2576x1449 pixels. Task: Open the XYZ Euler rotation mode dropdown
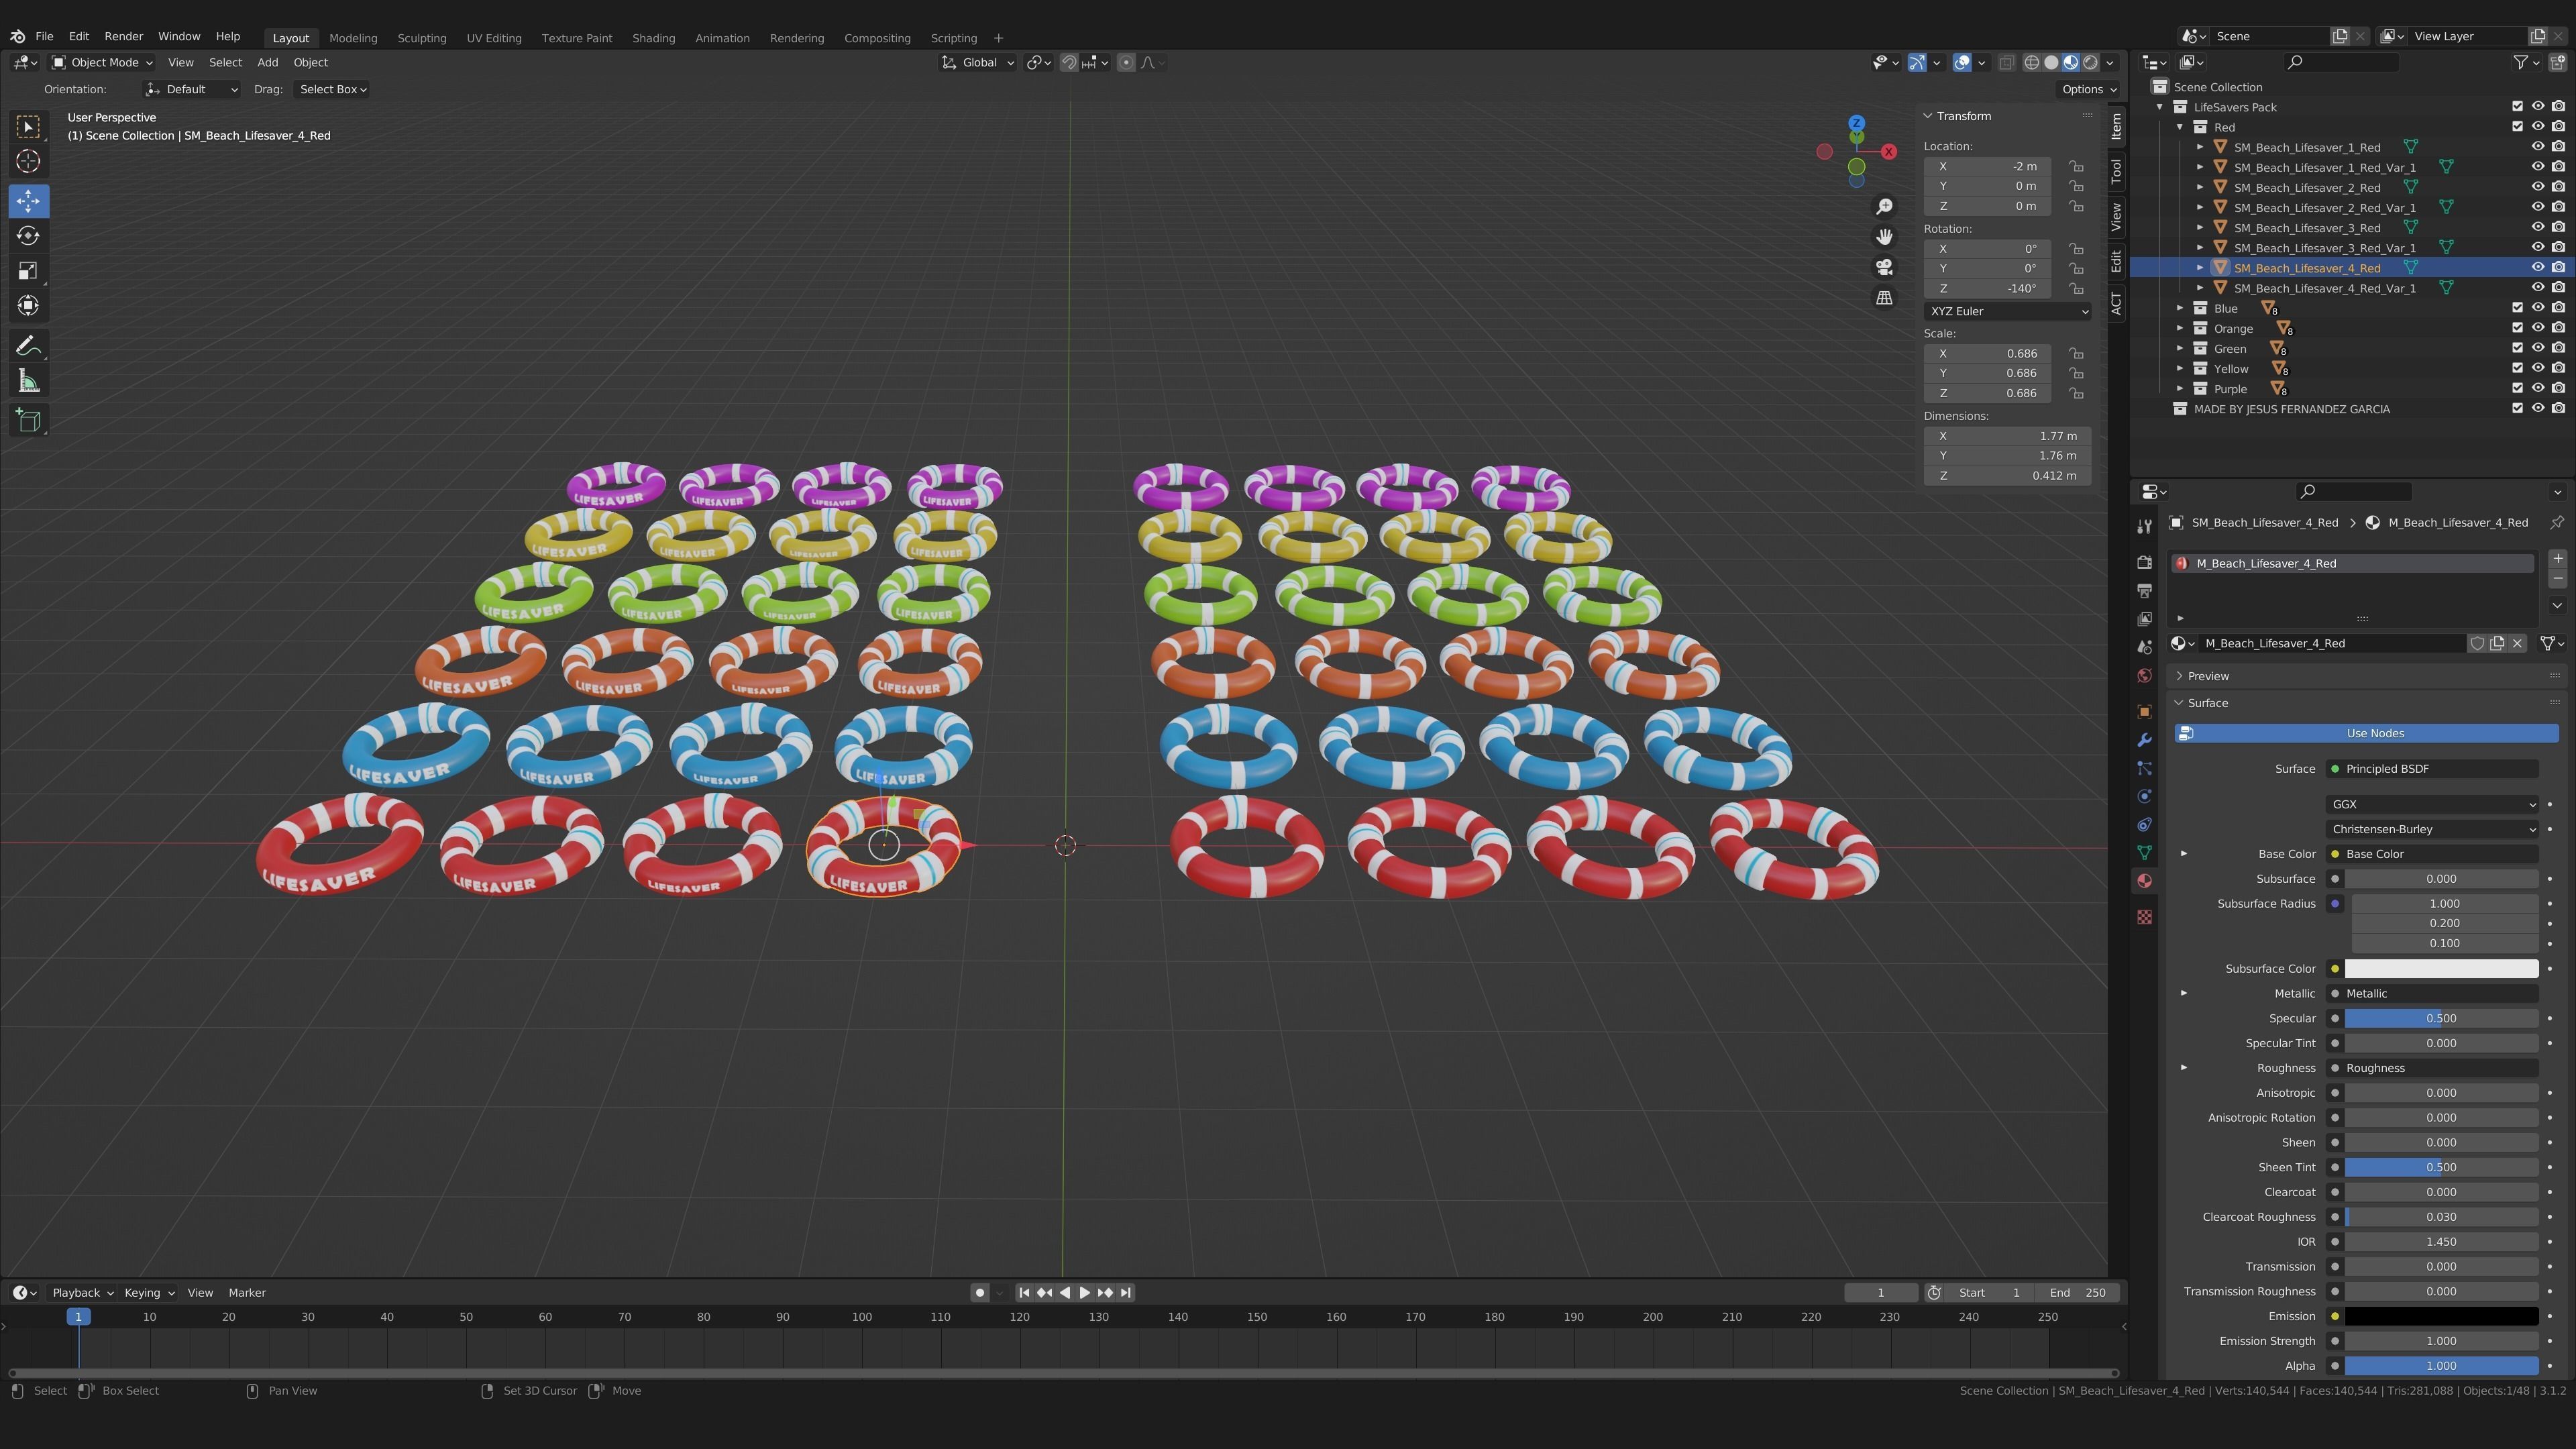(2007, 311)
